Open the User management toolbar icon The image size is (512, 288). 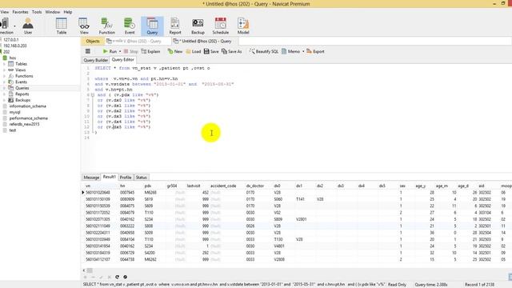tap(28, 26)
